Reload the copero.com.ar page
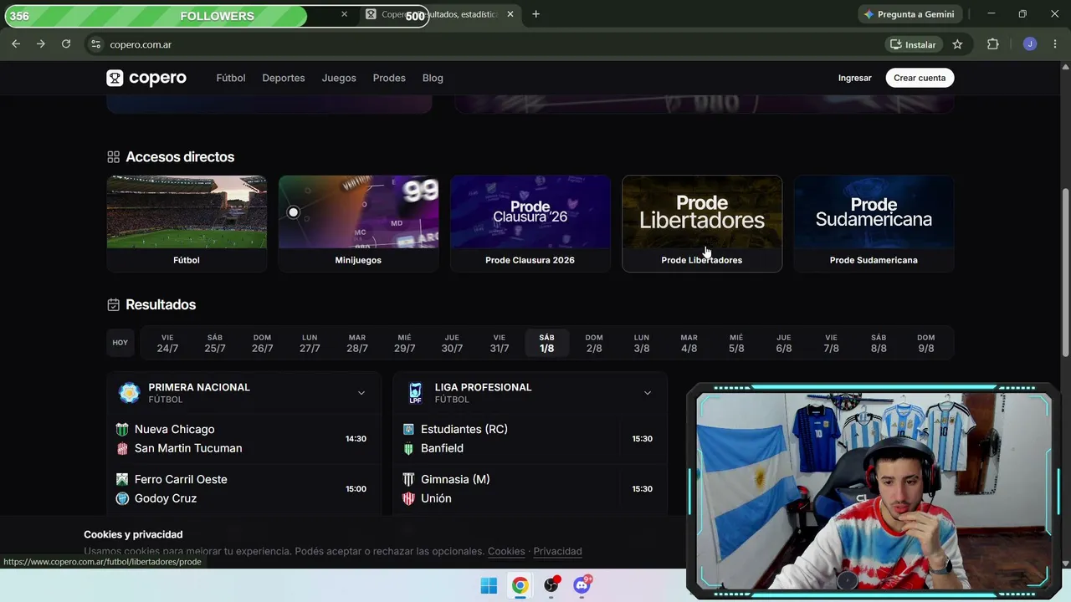 point(66,44)
